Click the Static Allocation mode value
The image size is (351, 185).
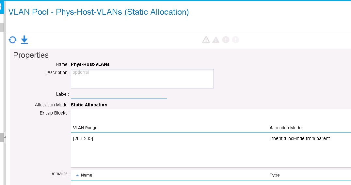click(89, 105)
